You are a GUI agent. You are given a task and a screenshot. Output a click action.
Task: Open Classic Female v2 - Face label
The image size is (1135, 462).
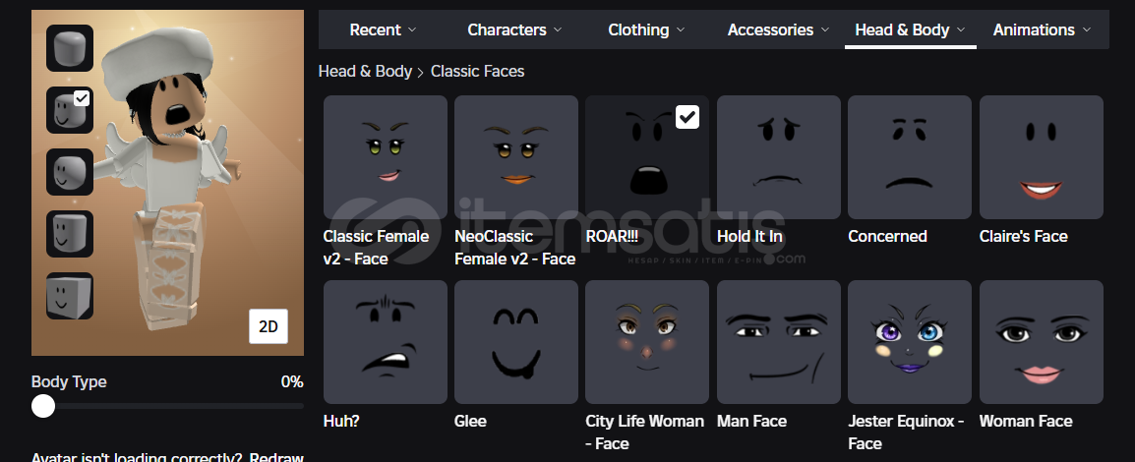click(376, 248)
